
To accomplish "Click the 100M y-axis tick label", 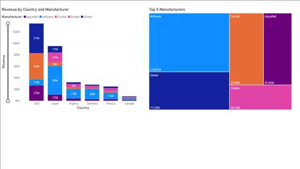I will (16, 43).
